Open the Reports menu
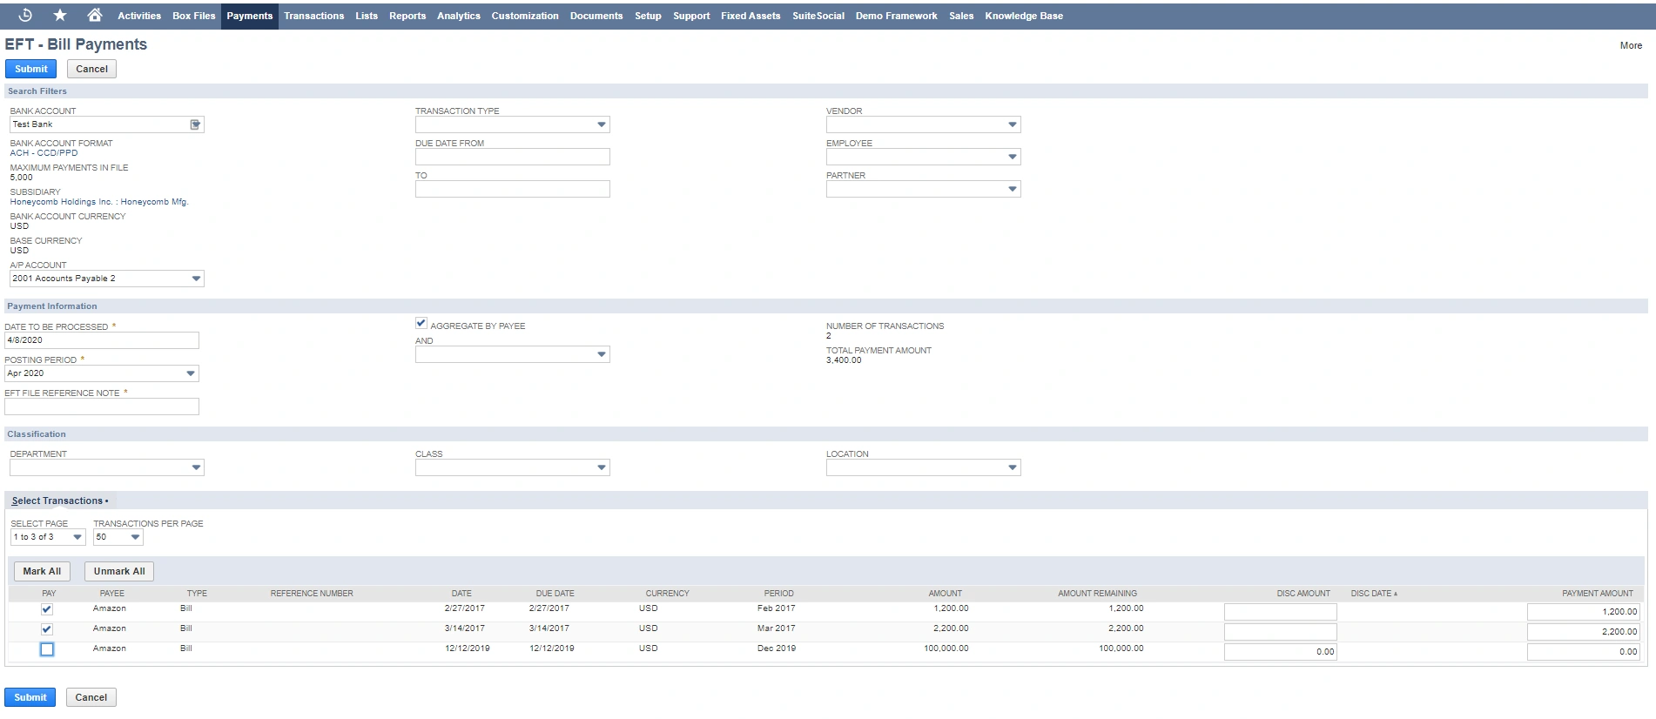The width and height of the screenshot is (1656, 719). (407, 16)
